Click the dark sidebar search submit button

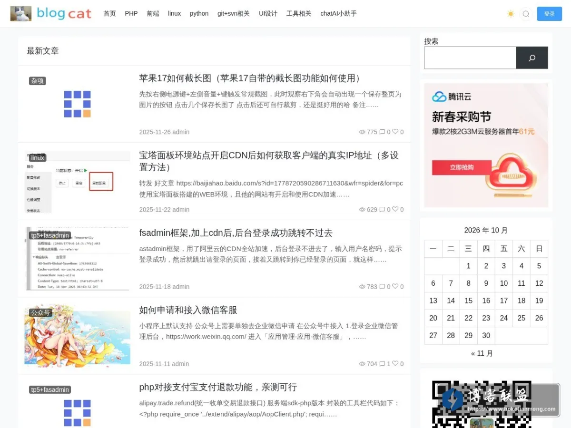pos(532,58)
